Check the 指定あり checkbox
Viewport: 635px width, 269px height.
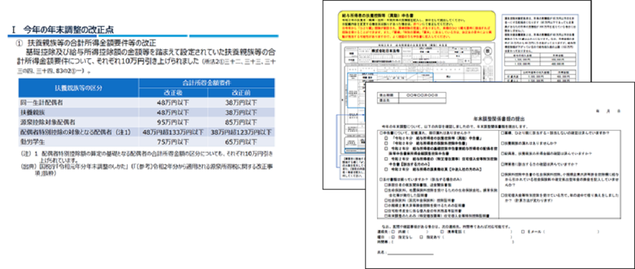(422, 237)
